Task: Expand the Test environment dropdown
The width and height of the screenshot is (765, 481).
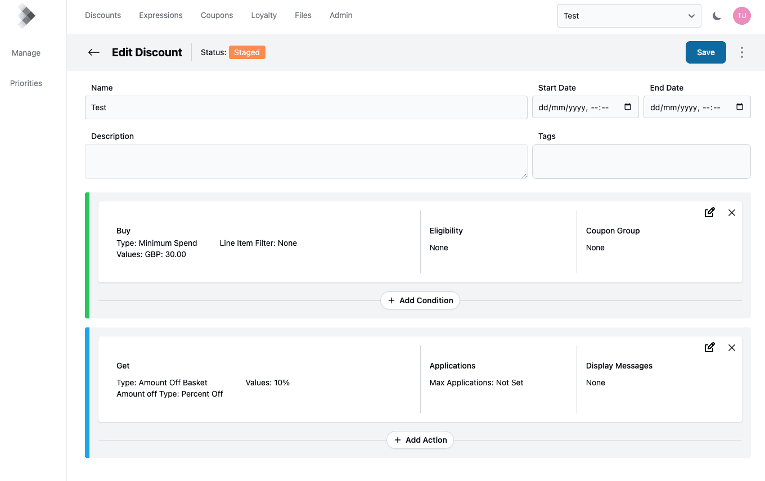Action: (x=629, y=16)
